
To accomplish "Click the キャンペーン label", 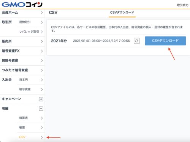I will click(x=11, y=99).
